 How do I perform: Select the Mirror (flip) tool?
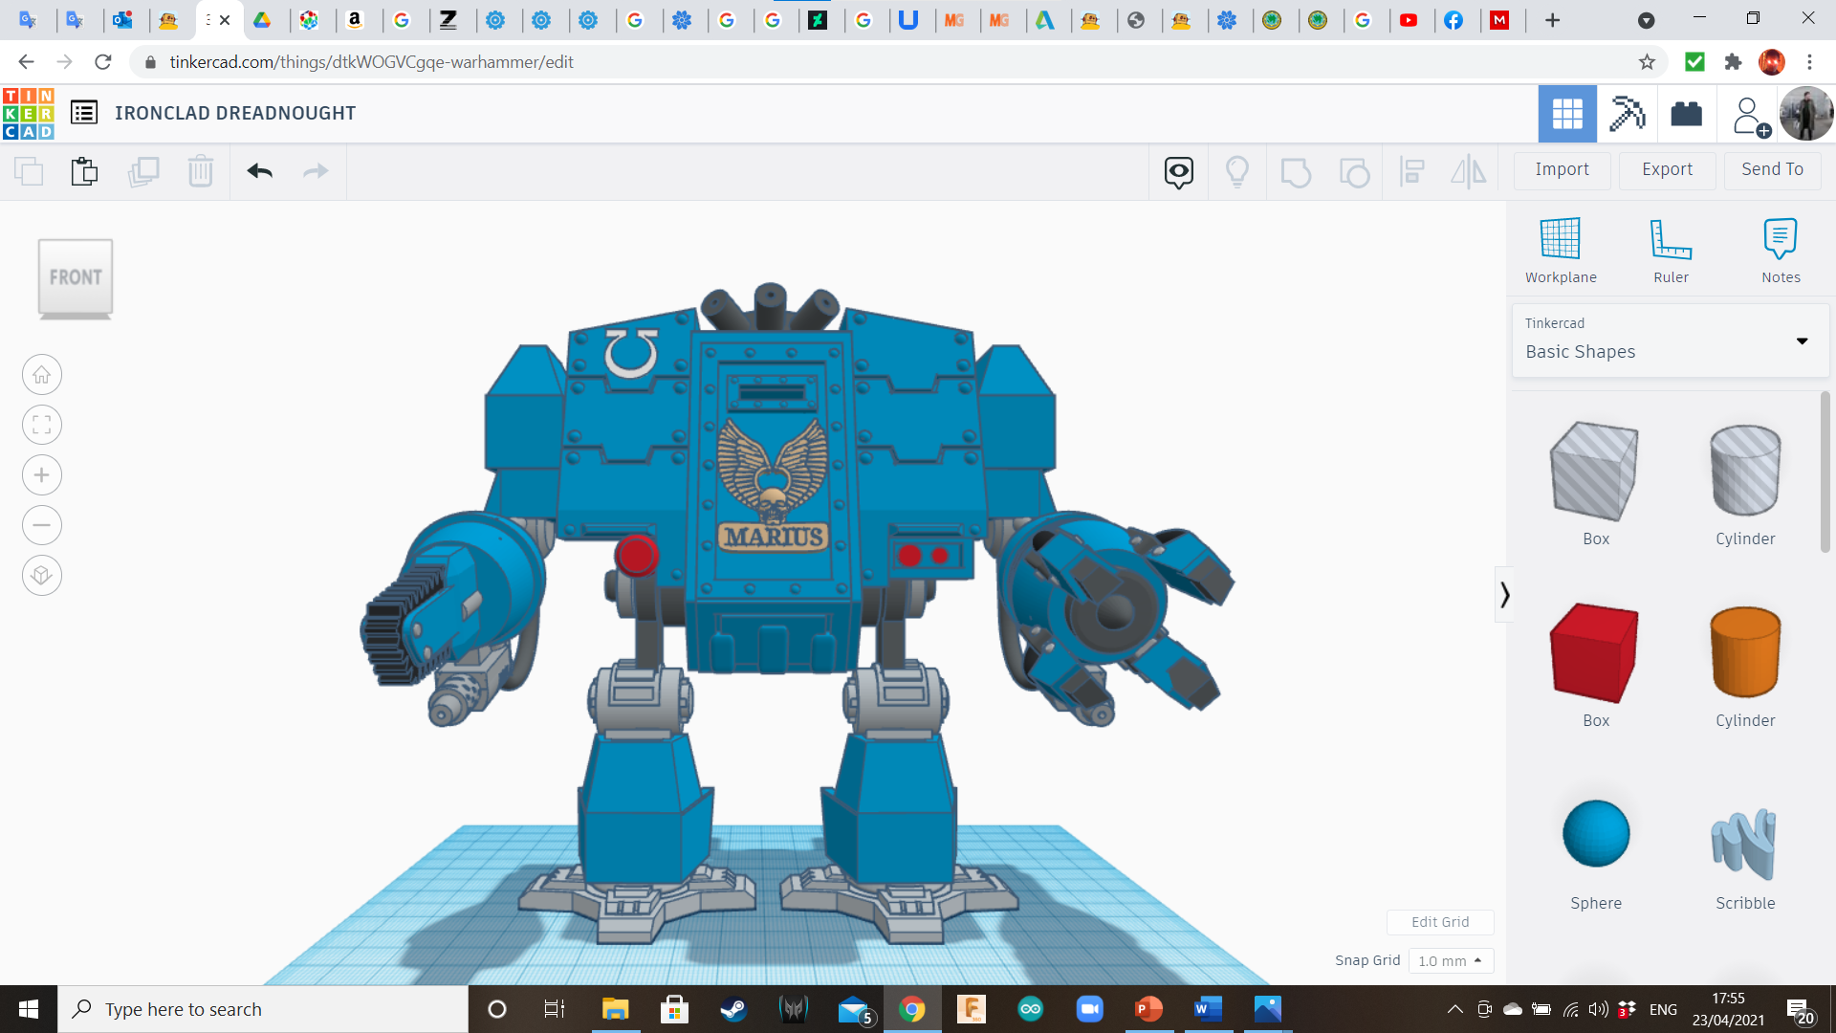[1468, 172]
